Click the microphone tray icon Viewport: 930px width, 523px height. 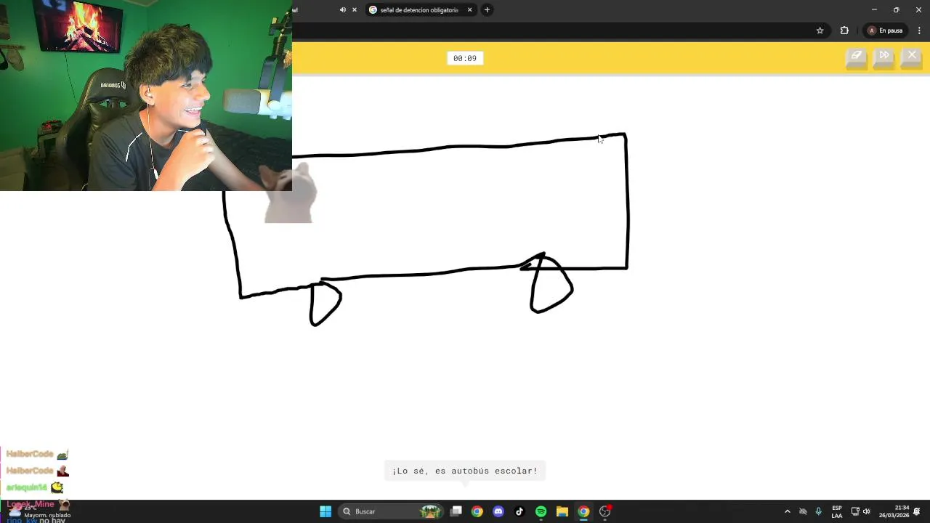coord(819,511)
